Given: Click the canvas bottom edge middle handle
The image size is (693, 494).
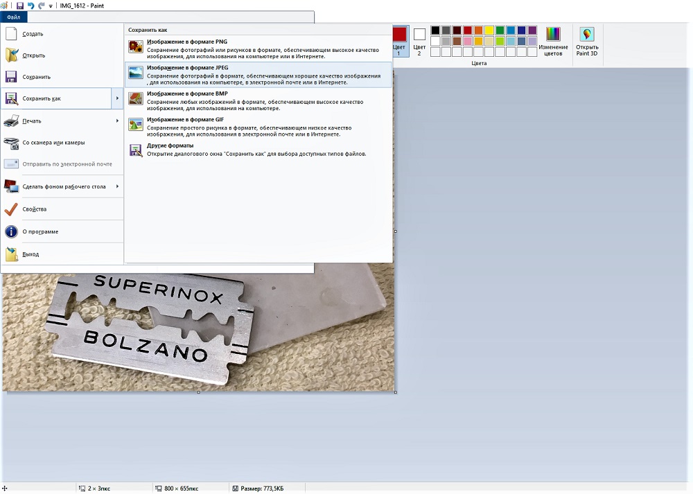Looking at the screenshot, I should pos(198,392).
